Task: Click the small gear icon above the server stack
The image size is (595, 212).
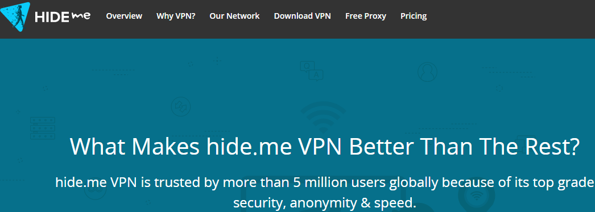Action: pos(45,88)
